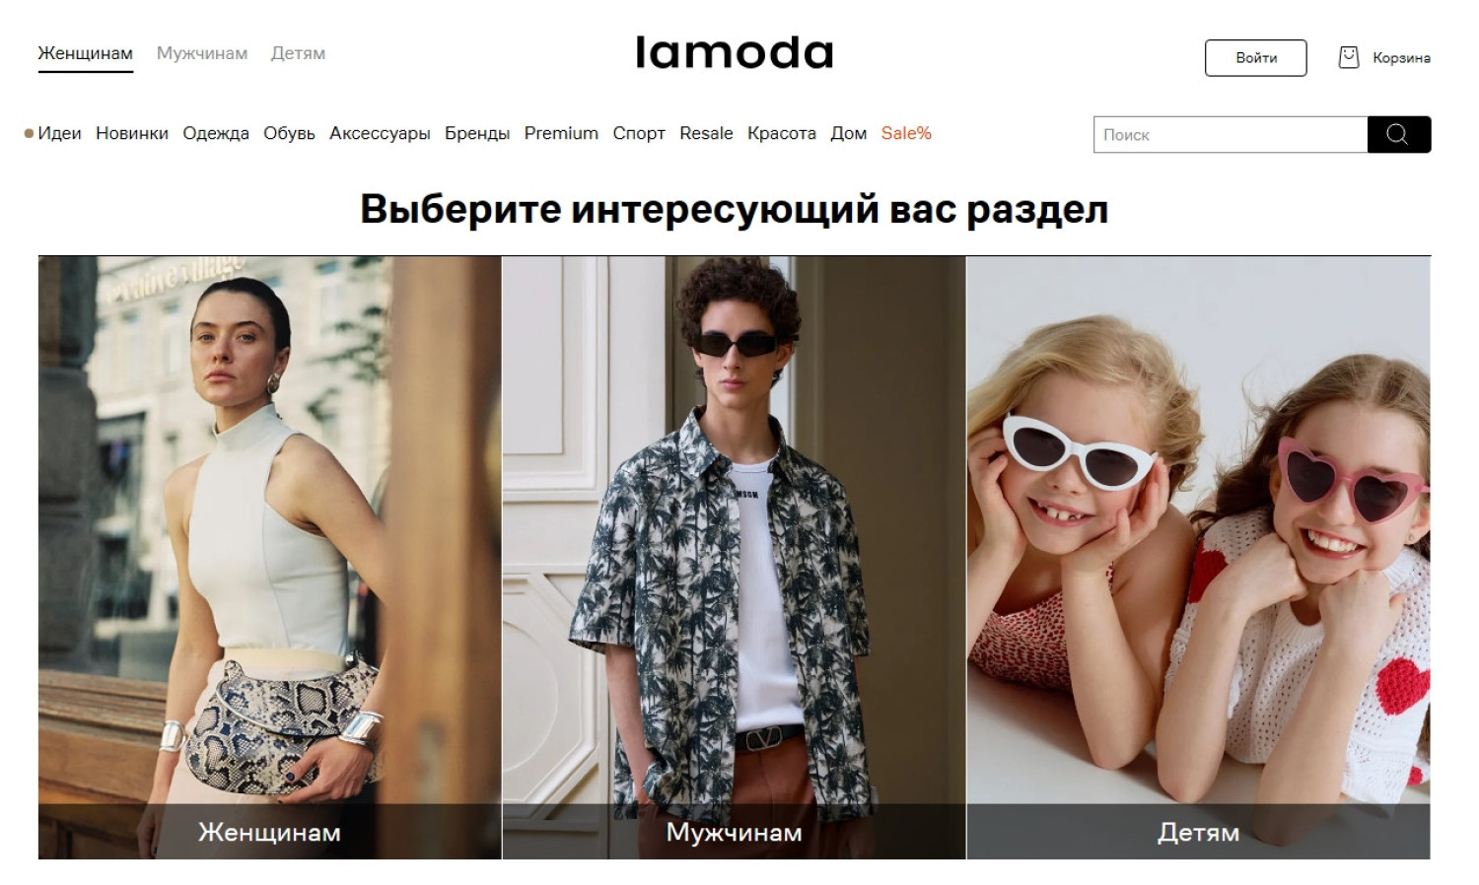The width and height of the screenshot is (1479, 885).
Task: Choose the Мужчинам photo tile
Action: click(x=735, y=558)
